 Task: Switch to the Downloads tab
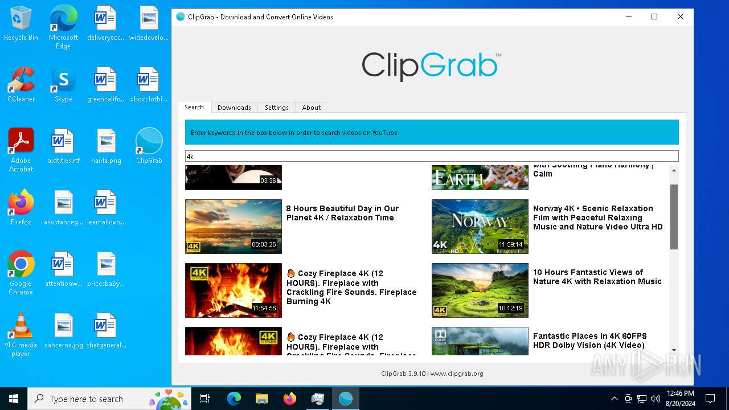pyautogui.click(x=234, y=107)
